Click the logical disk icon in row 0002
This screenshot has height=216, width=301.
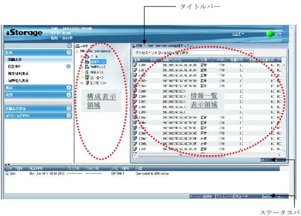(135, 75)
